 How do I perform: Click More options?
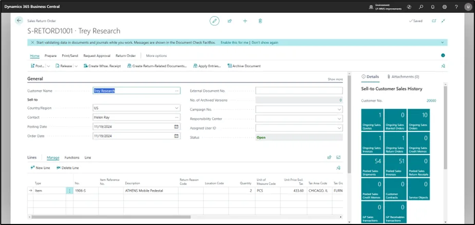pos(156,56)
